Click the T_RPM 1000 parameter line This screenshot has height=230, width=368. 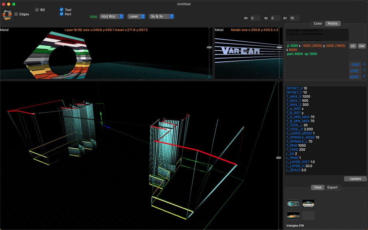tap(296, 146)
